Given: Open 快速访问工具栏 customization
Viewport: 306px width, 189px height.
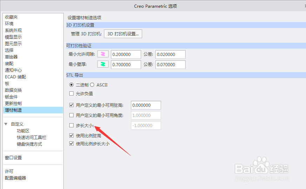Looking at the screenshot, I should [32, 138].
